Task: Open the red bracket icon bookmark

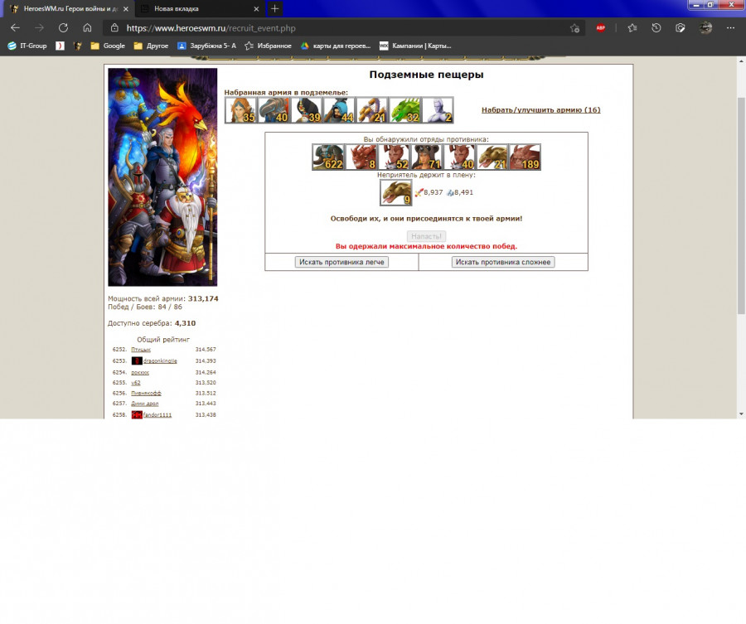Action: click(60, 46)
